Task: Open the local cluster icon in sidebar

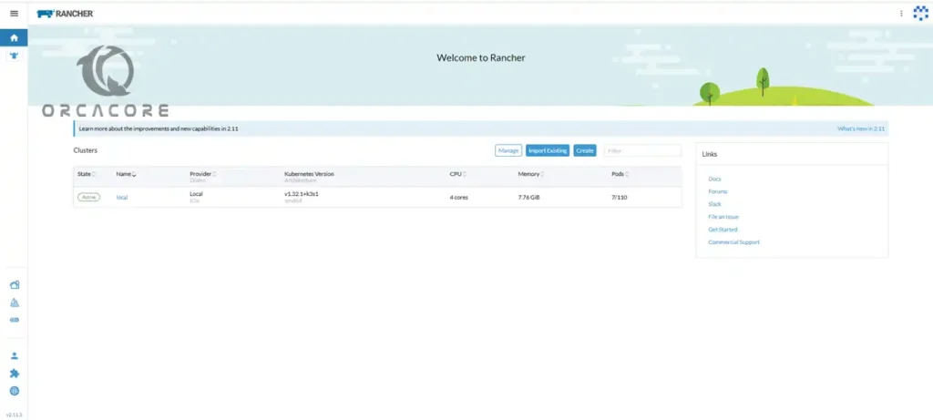Action: [15, 56]
